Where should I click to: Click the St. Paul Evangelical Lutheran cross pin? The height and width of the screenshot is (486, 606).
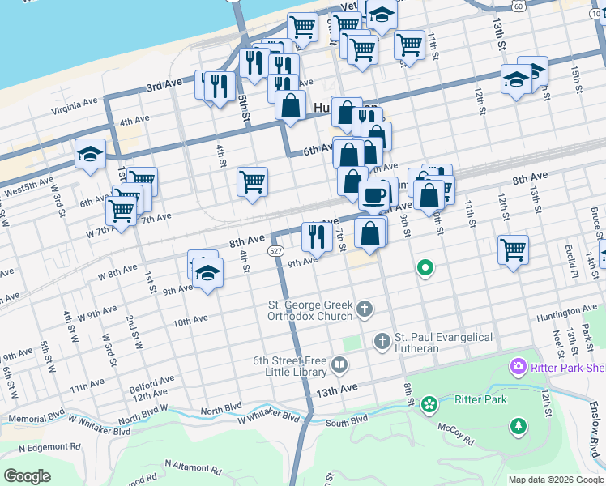[x=382, y=342]
